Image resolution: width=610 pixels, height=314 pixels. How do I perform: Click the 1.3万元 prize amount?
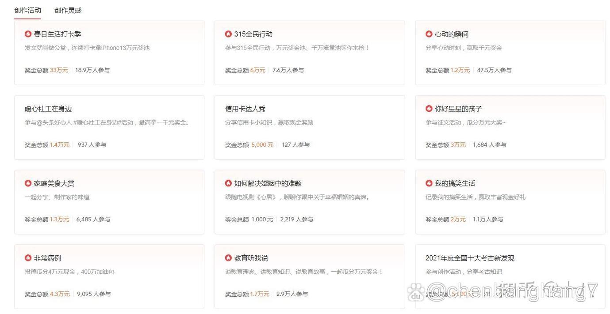tap(60, 219)
